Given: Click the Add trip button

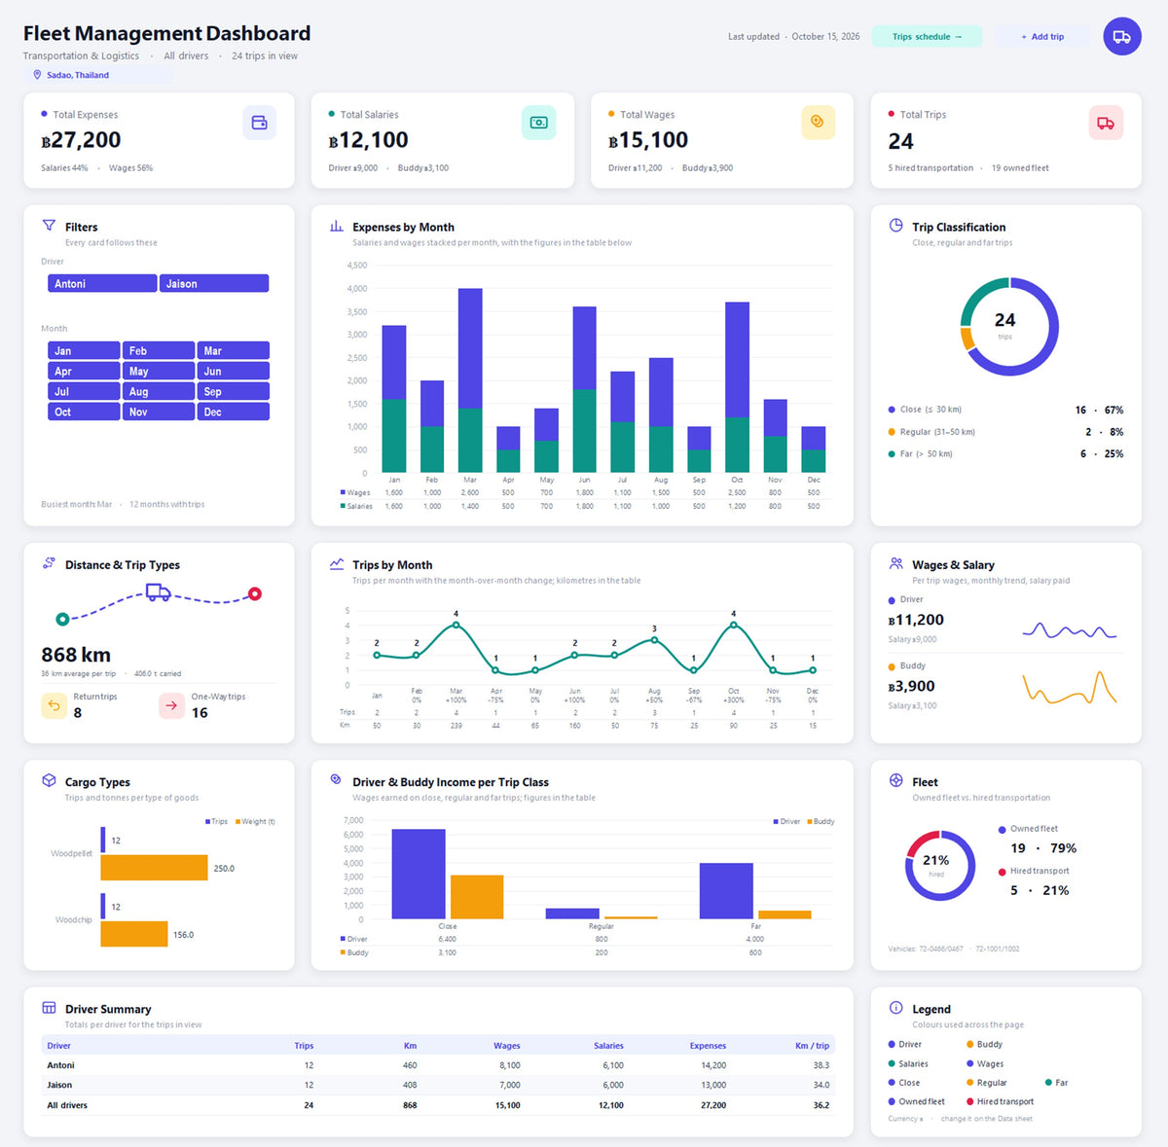Looking at the screenshot, I should pos(1042,37).
